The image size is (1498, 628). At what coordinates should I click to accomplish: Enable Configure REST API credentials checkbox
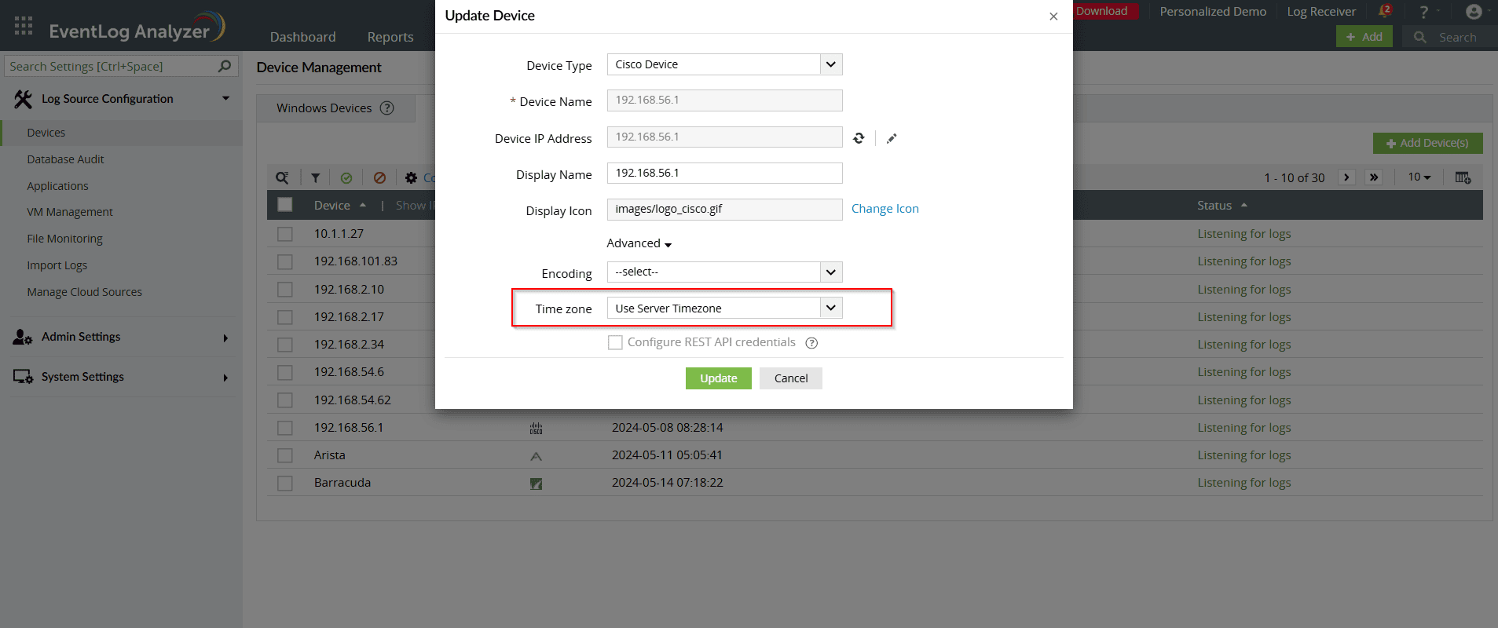tap(615, 342)
